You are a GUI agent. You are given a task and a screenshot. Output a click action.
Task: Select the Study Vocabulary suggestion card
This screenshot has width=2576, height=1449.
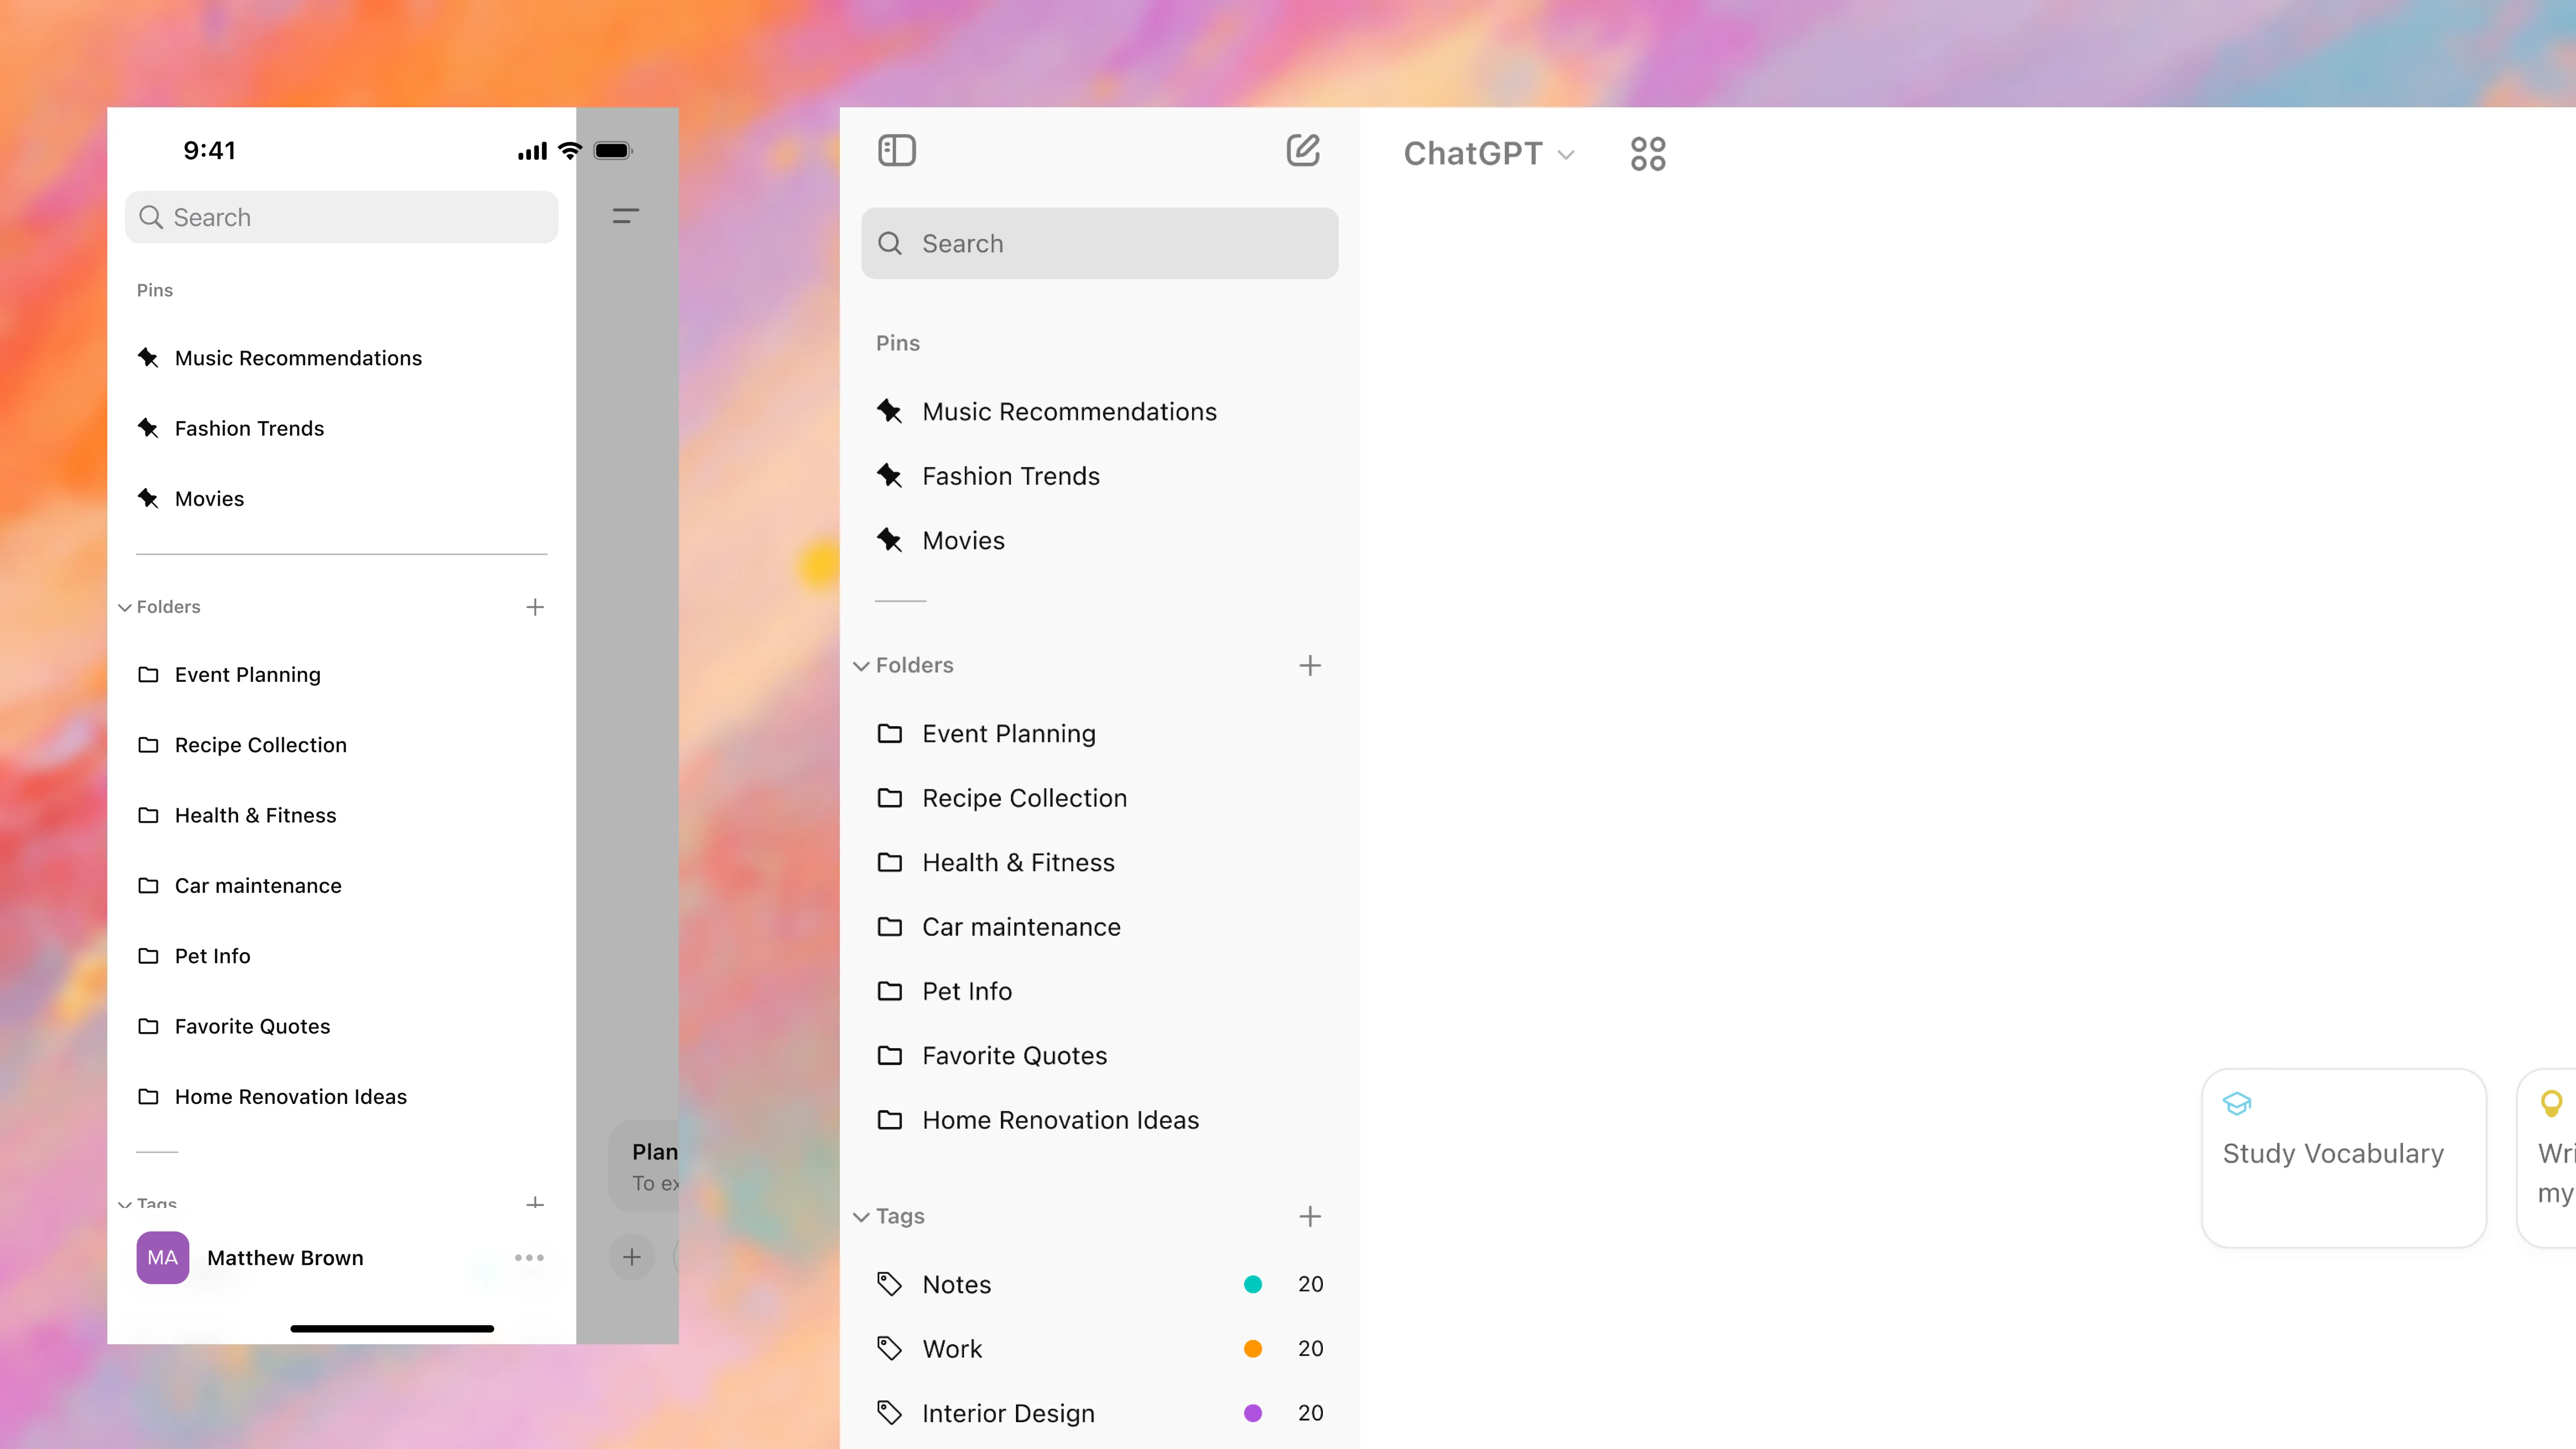[2344, 1158]
